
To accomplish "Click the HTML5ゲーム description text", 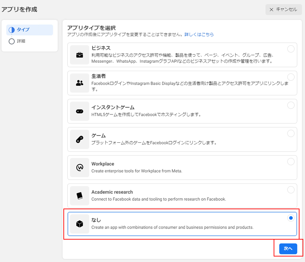I will coord(146,114).
